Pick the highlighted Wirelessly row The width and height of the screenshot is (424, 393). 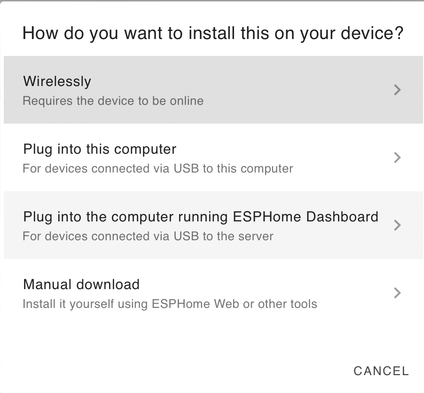point(213,90)
